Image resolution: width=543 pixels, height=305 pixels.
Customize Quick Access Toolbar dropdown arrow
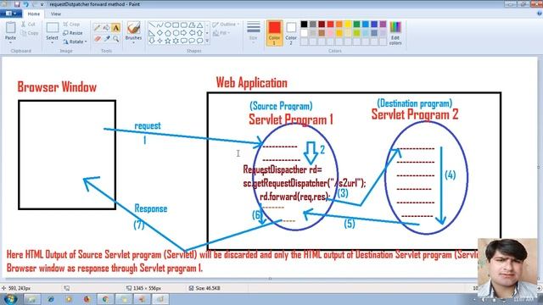[42, 4]
